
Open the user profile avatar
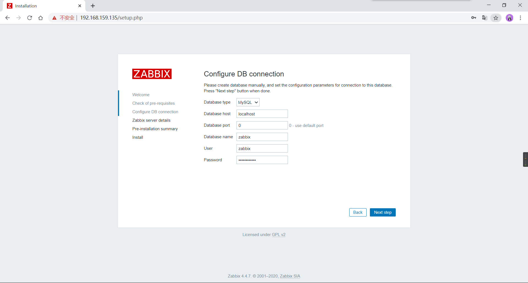510,18
